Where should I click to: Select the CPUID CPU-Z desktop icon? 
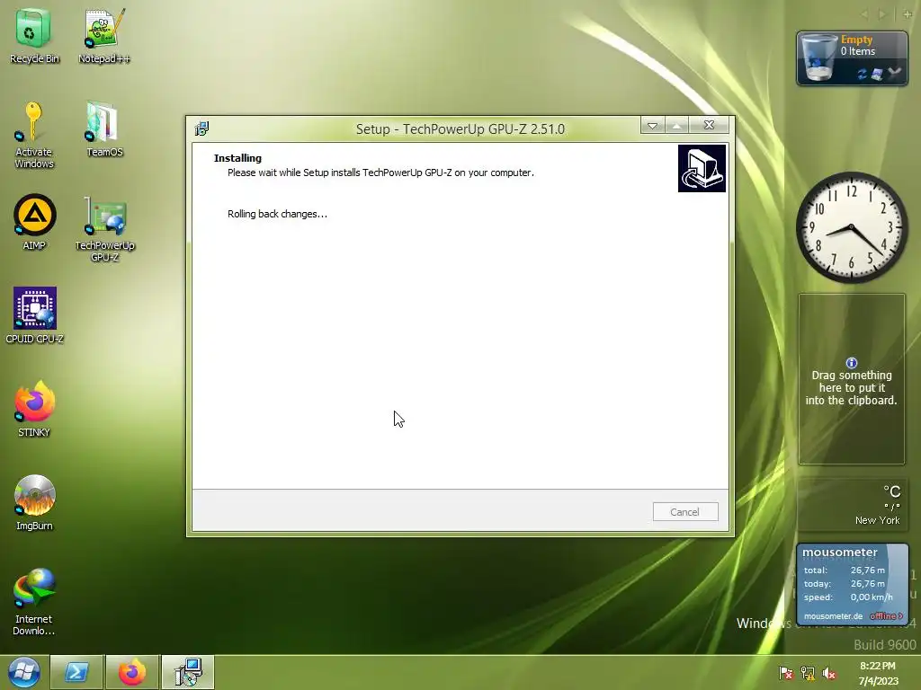(34, 315)
